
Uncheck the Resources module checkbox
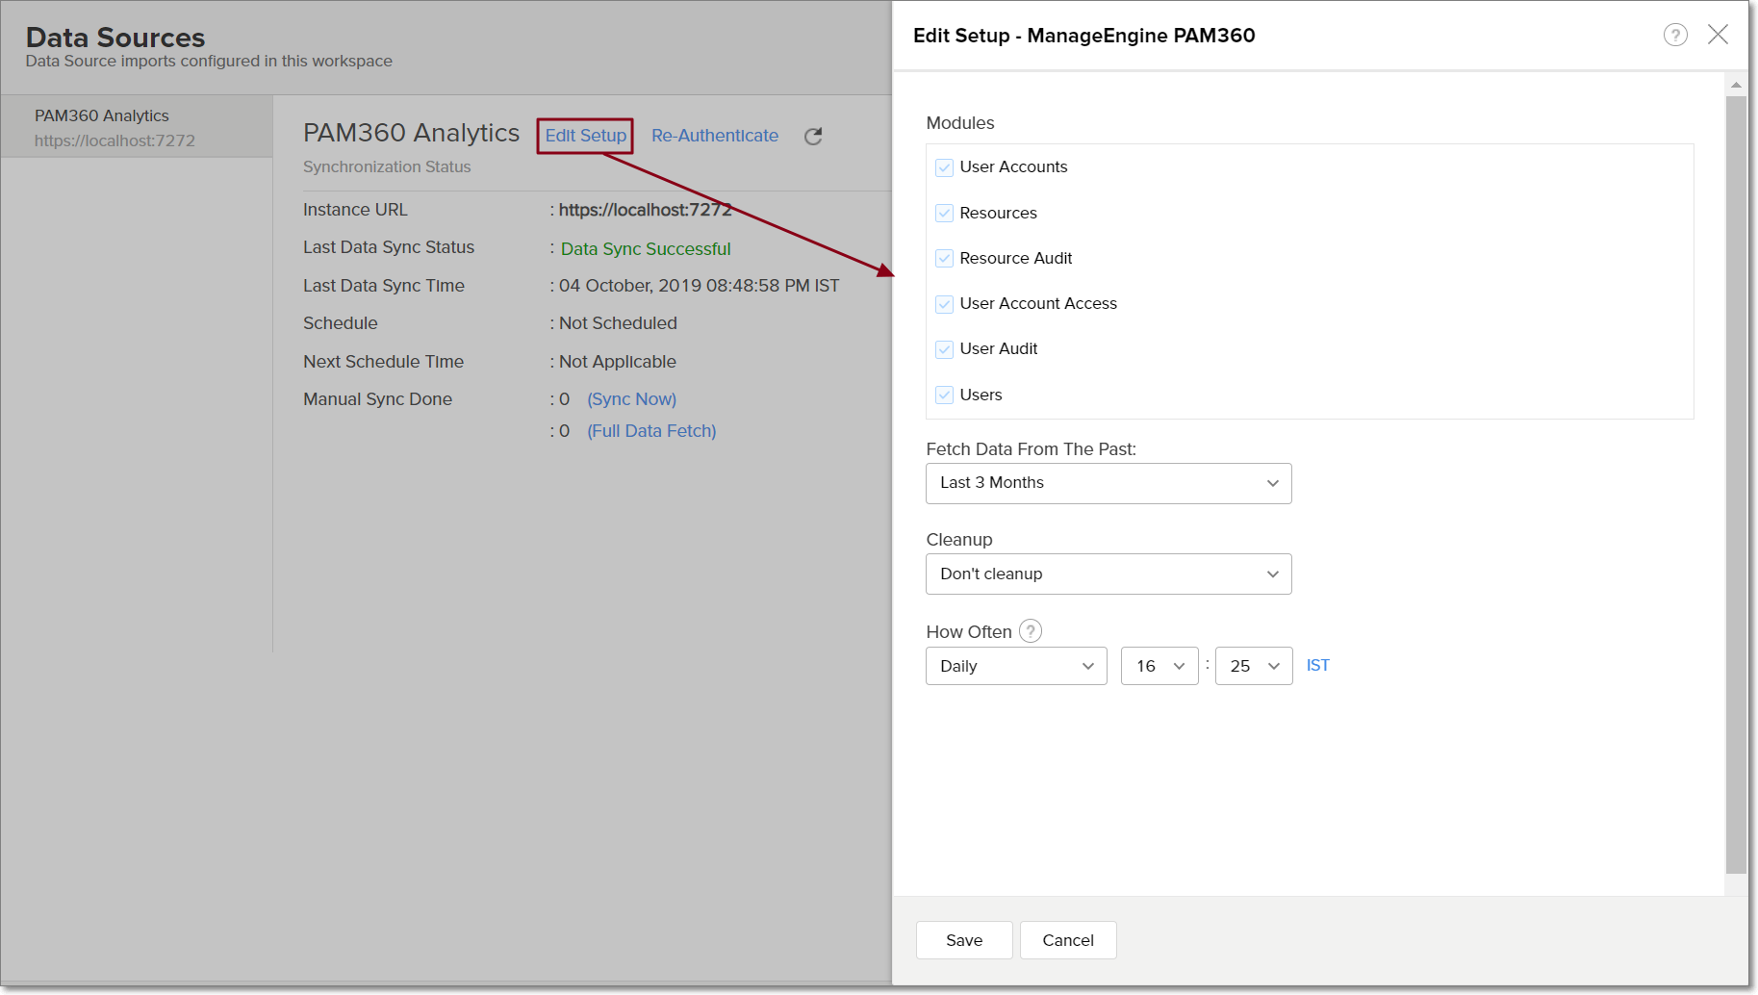(x=944, y=214)
